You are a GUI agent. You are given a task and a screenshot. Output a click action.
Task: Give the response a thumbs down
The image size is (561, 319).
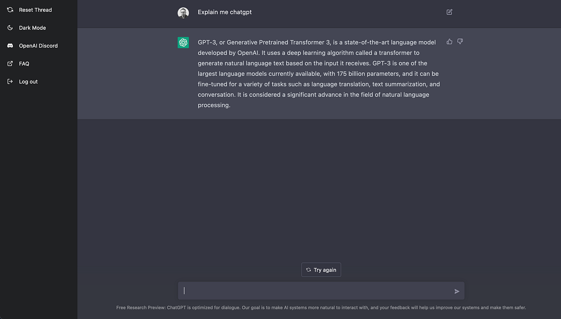[x=460, y=42]
